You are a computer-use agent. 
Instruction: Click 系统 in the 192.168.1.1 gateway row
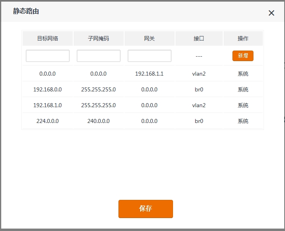pos(243,74)
